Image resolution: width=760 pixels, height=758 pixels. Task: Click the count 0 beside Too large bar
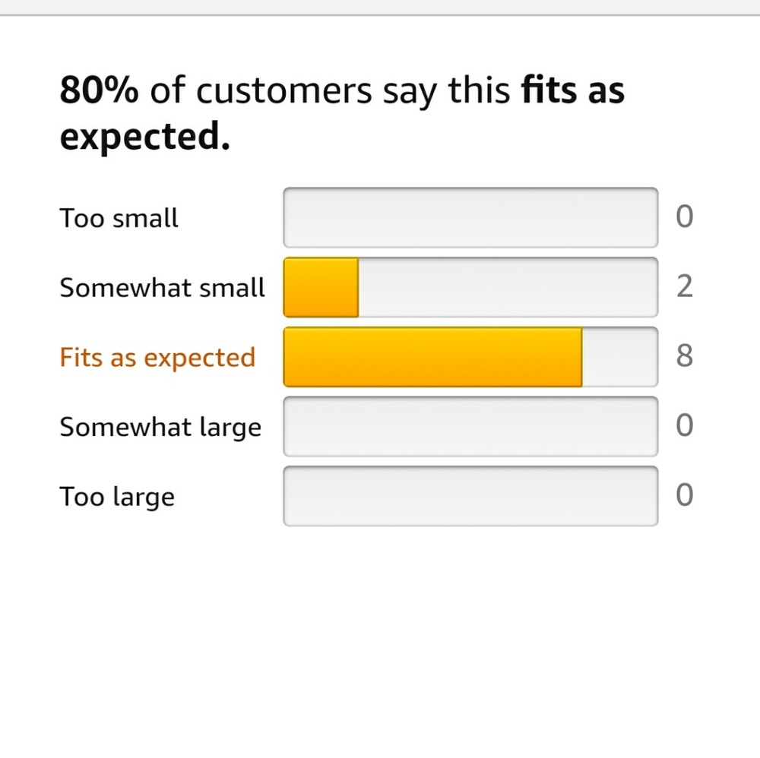point(684,497)
